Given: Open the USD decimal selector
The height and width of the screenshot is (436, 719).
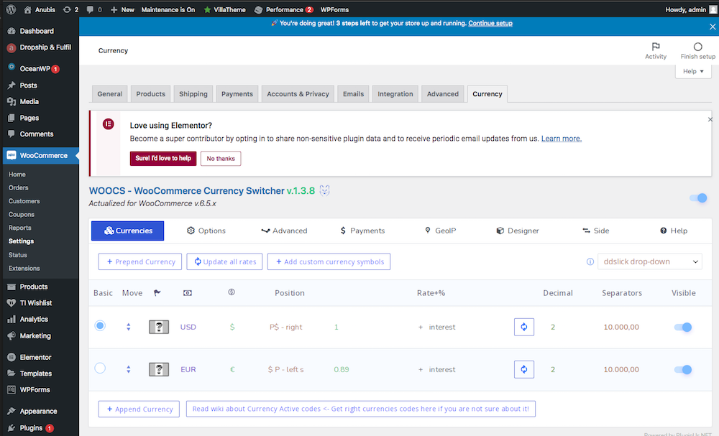Looking at the screenshot, I should [x=553, y=327].
